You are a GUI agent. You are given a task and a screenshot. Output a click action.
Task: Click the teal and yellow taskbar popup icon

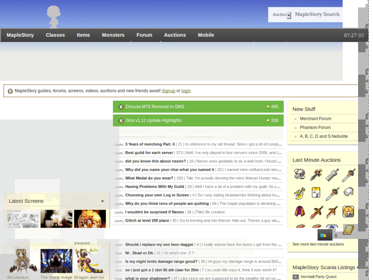(x=323, y=235)
